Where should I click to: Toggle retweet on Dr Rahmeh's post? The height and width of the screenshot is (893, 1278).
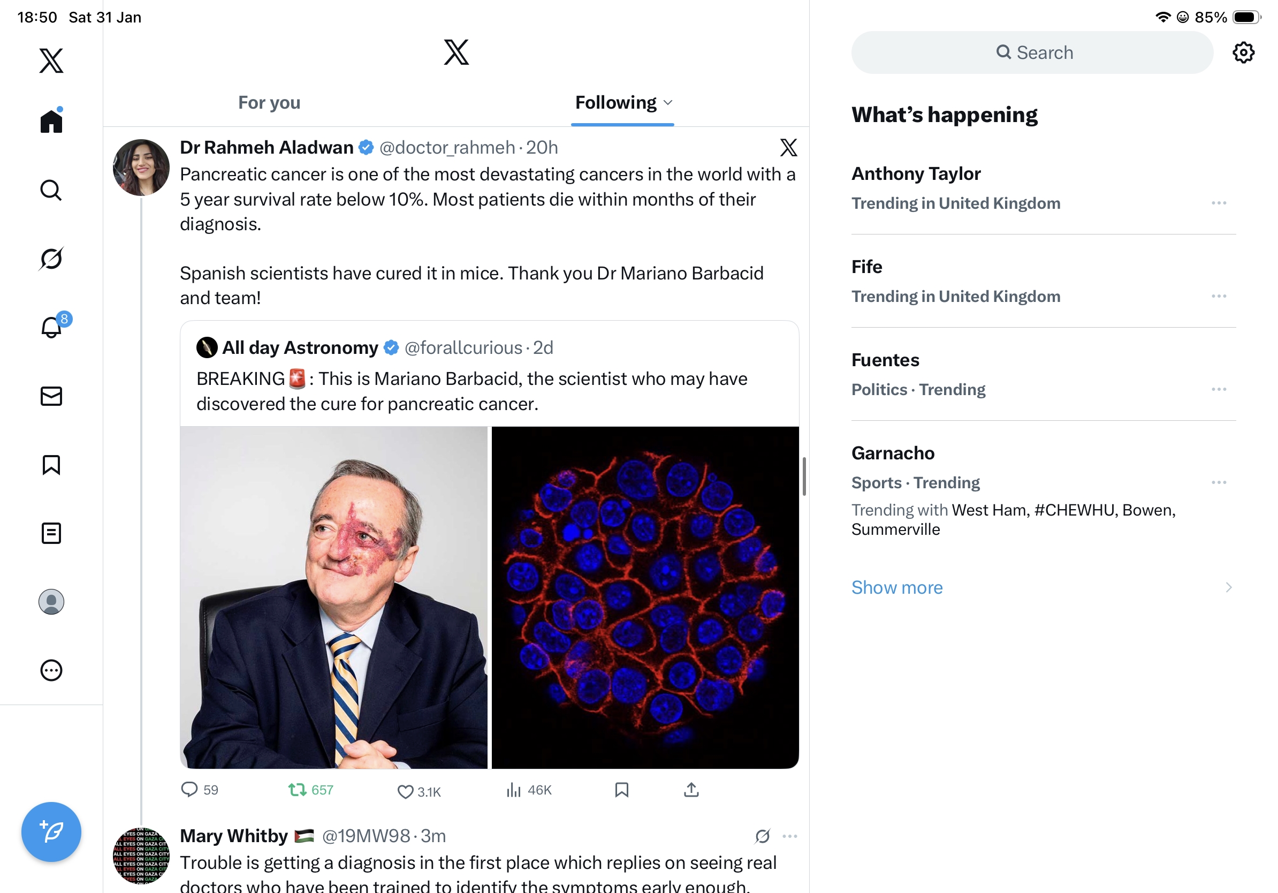298,790
